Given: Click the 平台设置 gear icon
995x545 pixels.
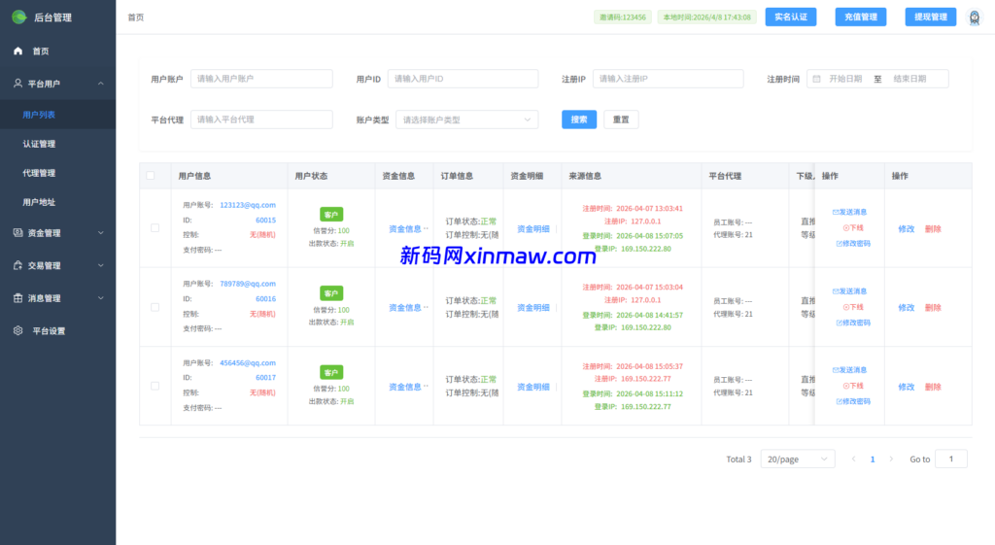Looking at the screenshot, I should tap(17, 330).
